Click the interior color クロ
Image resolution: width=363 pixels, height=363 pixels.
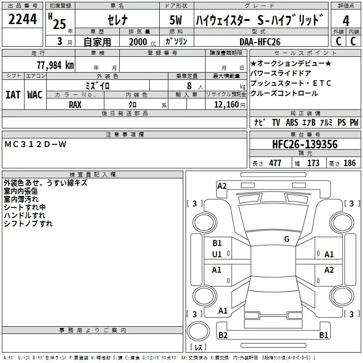[132, 105]
